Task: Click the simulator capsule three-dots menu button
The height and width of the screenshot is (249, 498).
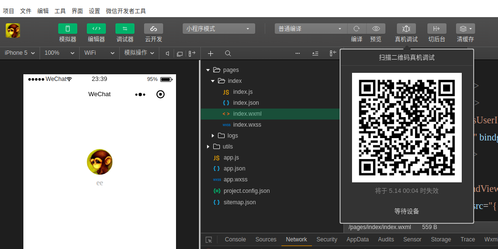Action: point(140,94)
